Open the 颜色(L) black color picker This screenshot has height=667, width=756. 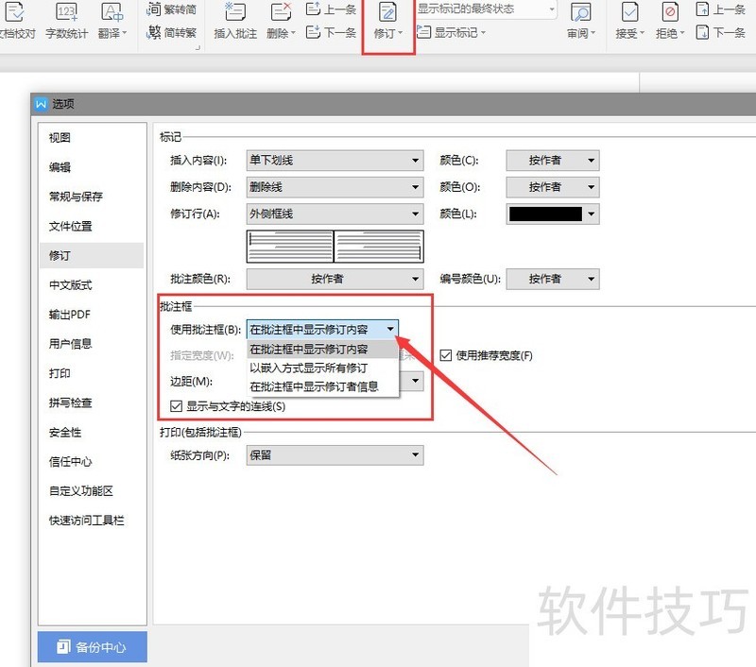(552, 214)
